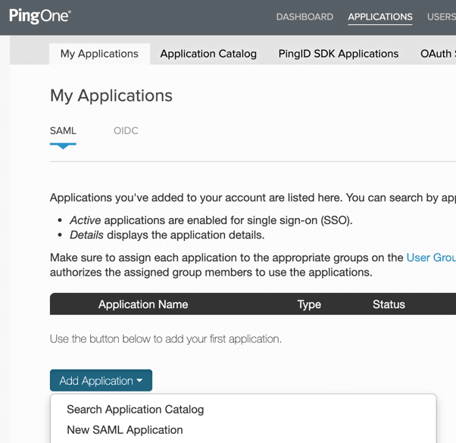Viewport: 456px width, 443px height.
Task: Click the PingOne logo
Action: point(40,16)
